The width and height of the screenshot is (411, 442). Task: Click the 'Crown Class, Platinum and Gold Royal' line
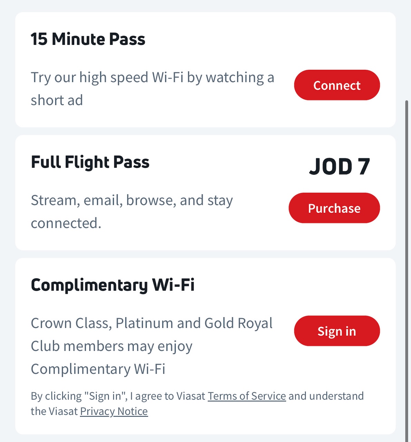coord(152,323)
